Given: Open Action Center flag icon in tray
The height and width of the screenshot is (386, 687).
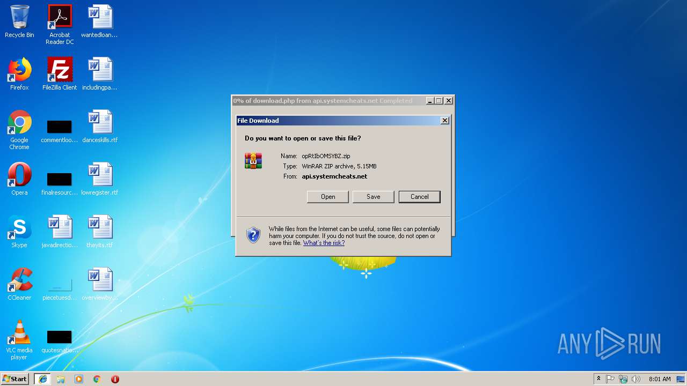Looking at the screenshot, I should coord(610,379).
